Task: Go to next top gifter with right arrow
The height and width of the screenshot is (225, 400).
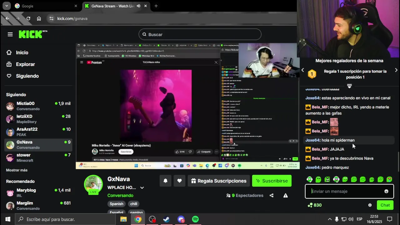Action: click(x=396, y=70)
